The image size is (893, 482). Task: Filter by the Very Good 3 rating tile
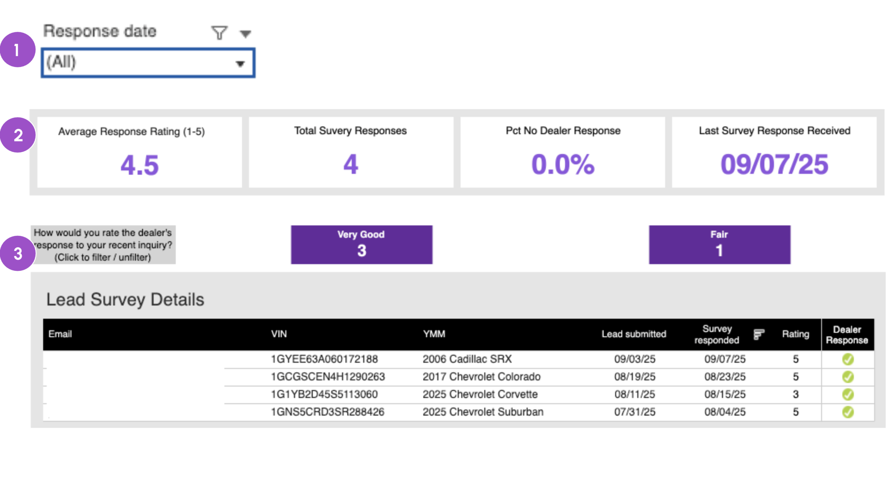362,244
